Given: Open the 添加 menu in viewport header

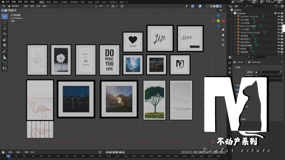Looking at the screenshot, I should pyautogui.click(x=38, y=6).
